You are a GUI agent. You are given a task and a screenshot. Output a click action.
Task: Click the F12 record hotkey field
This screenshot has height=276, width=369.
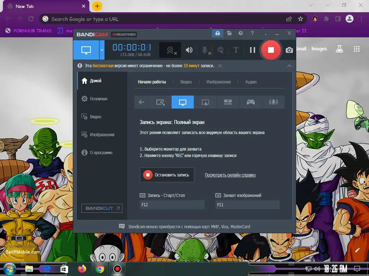[x=172, y=204]
